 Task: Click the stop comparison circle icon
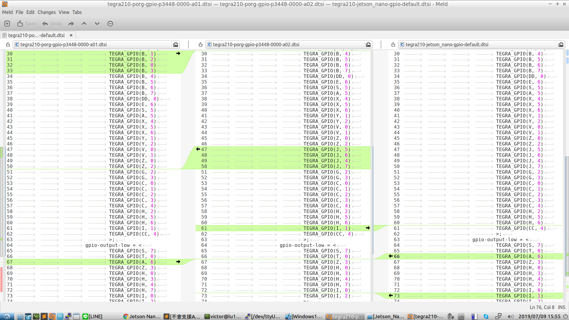coord(110,24)
